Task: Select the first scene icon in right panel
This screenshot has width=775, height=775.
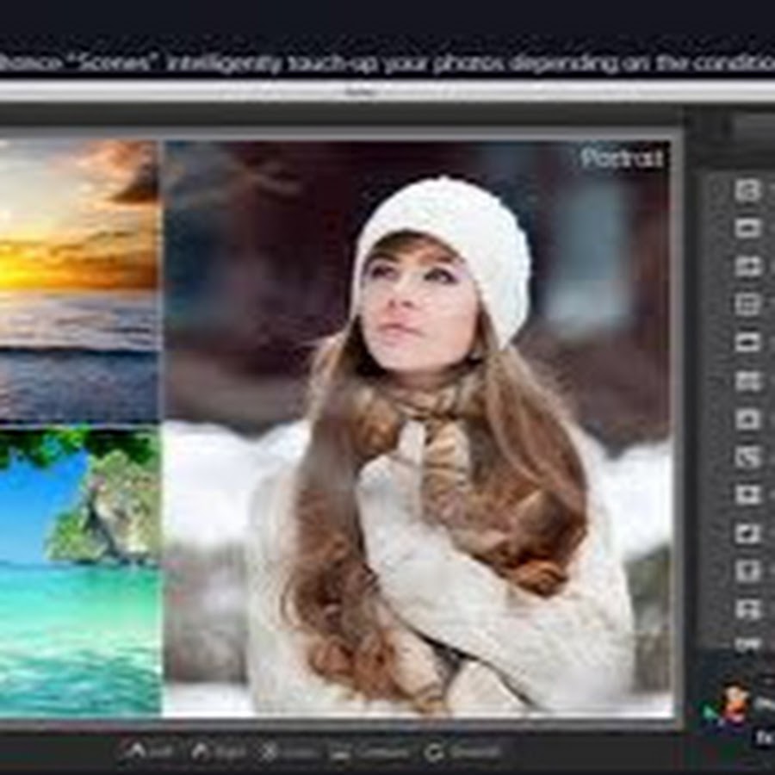Action: pos(747,190)
